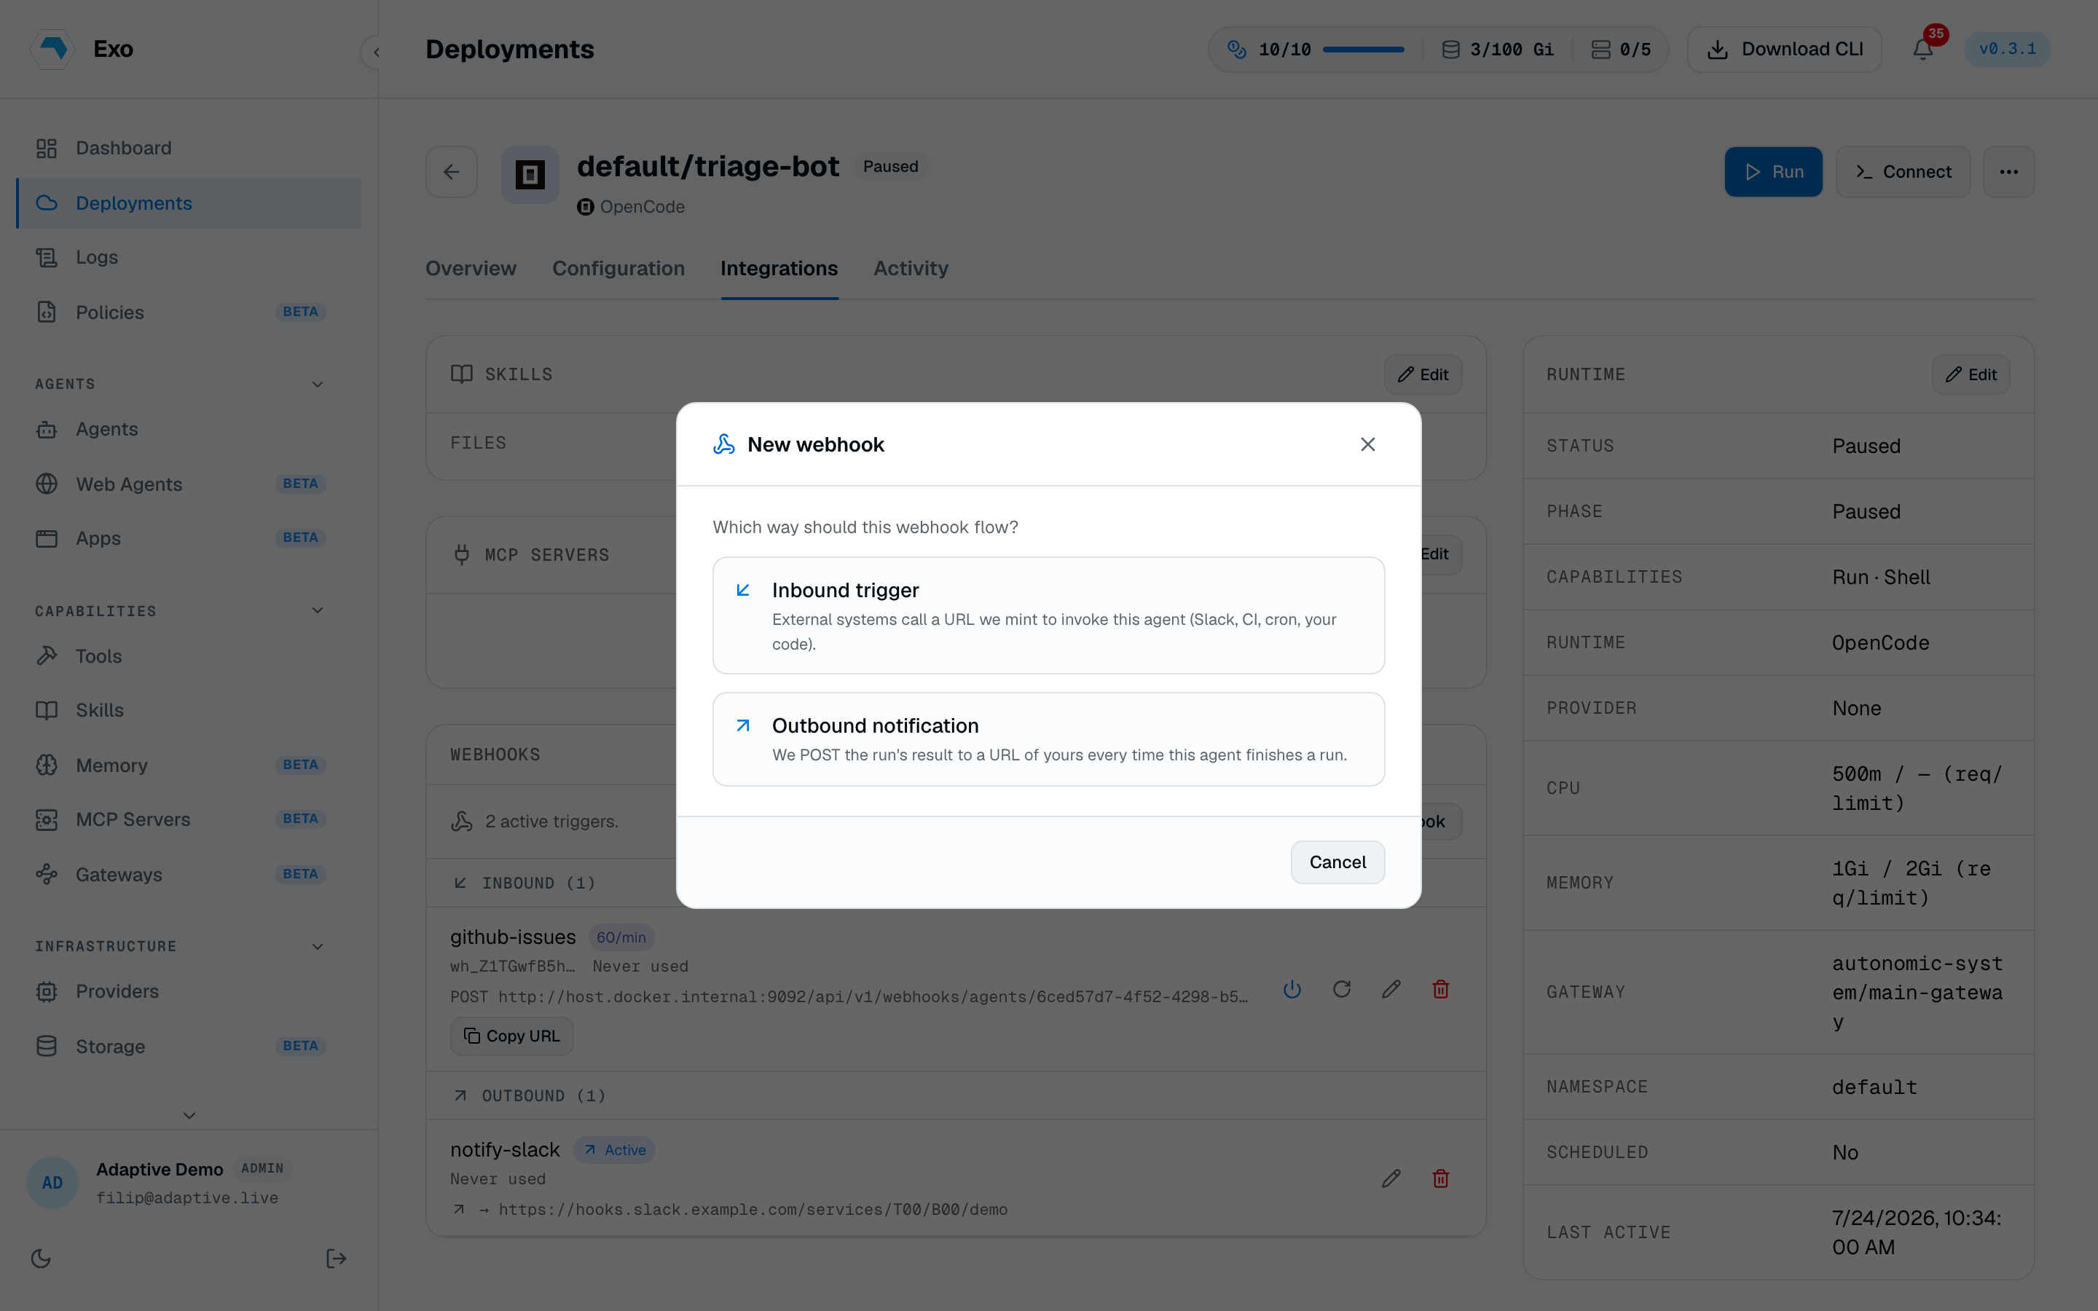Image resolution: width=2098 pixels, height=1311 pixels.
Task: Click the MCP SERVERS plug icon
Action: pyautogui.click(x=461, y=555)
